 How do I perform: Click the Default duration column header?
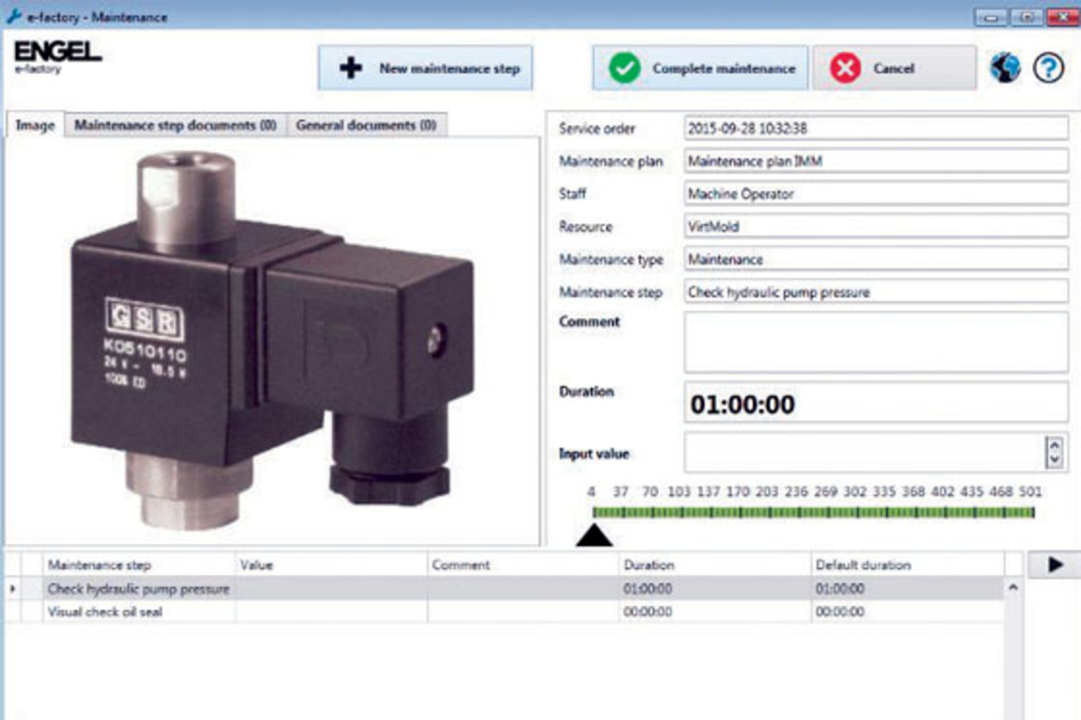tap(863, 565)
